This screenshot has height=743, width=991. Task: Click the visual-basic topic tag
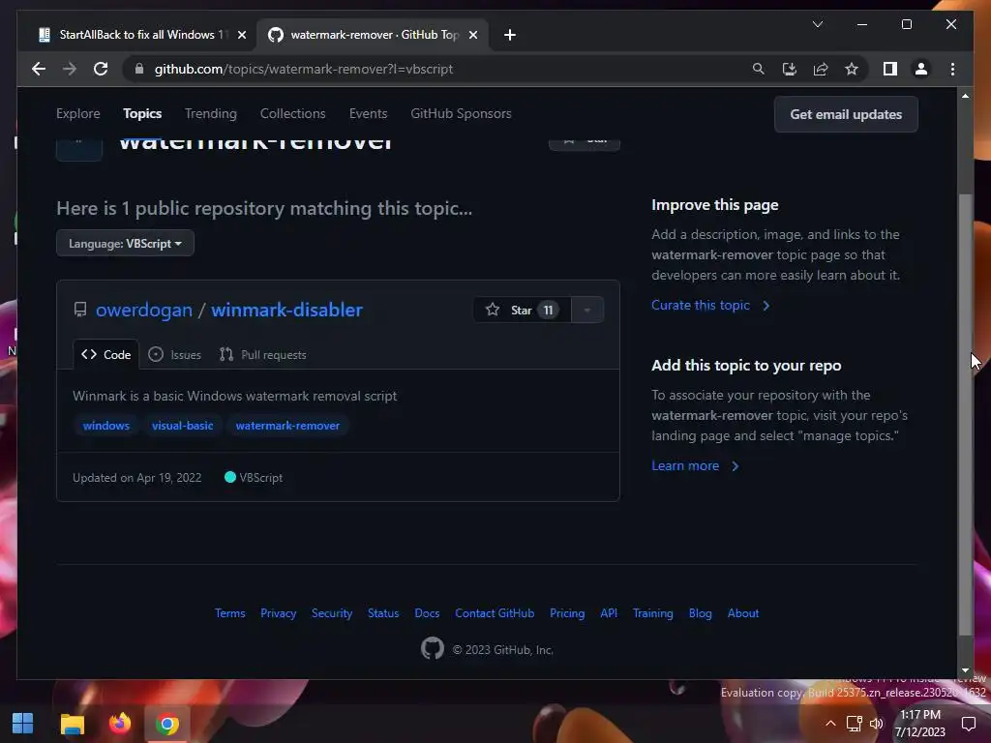183,426
